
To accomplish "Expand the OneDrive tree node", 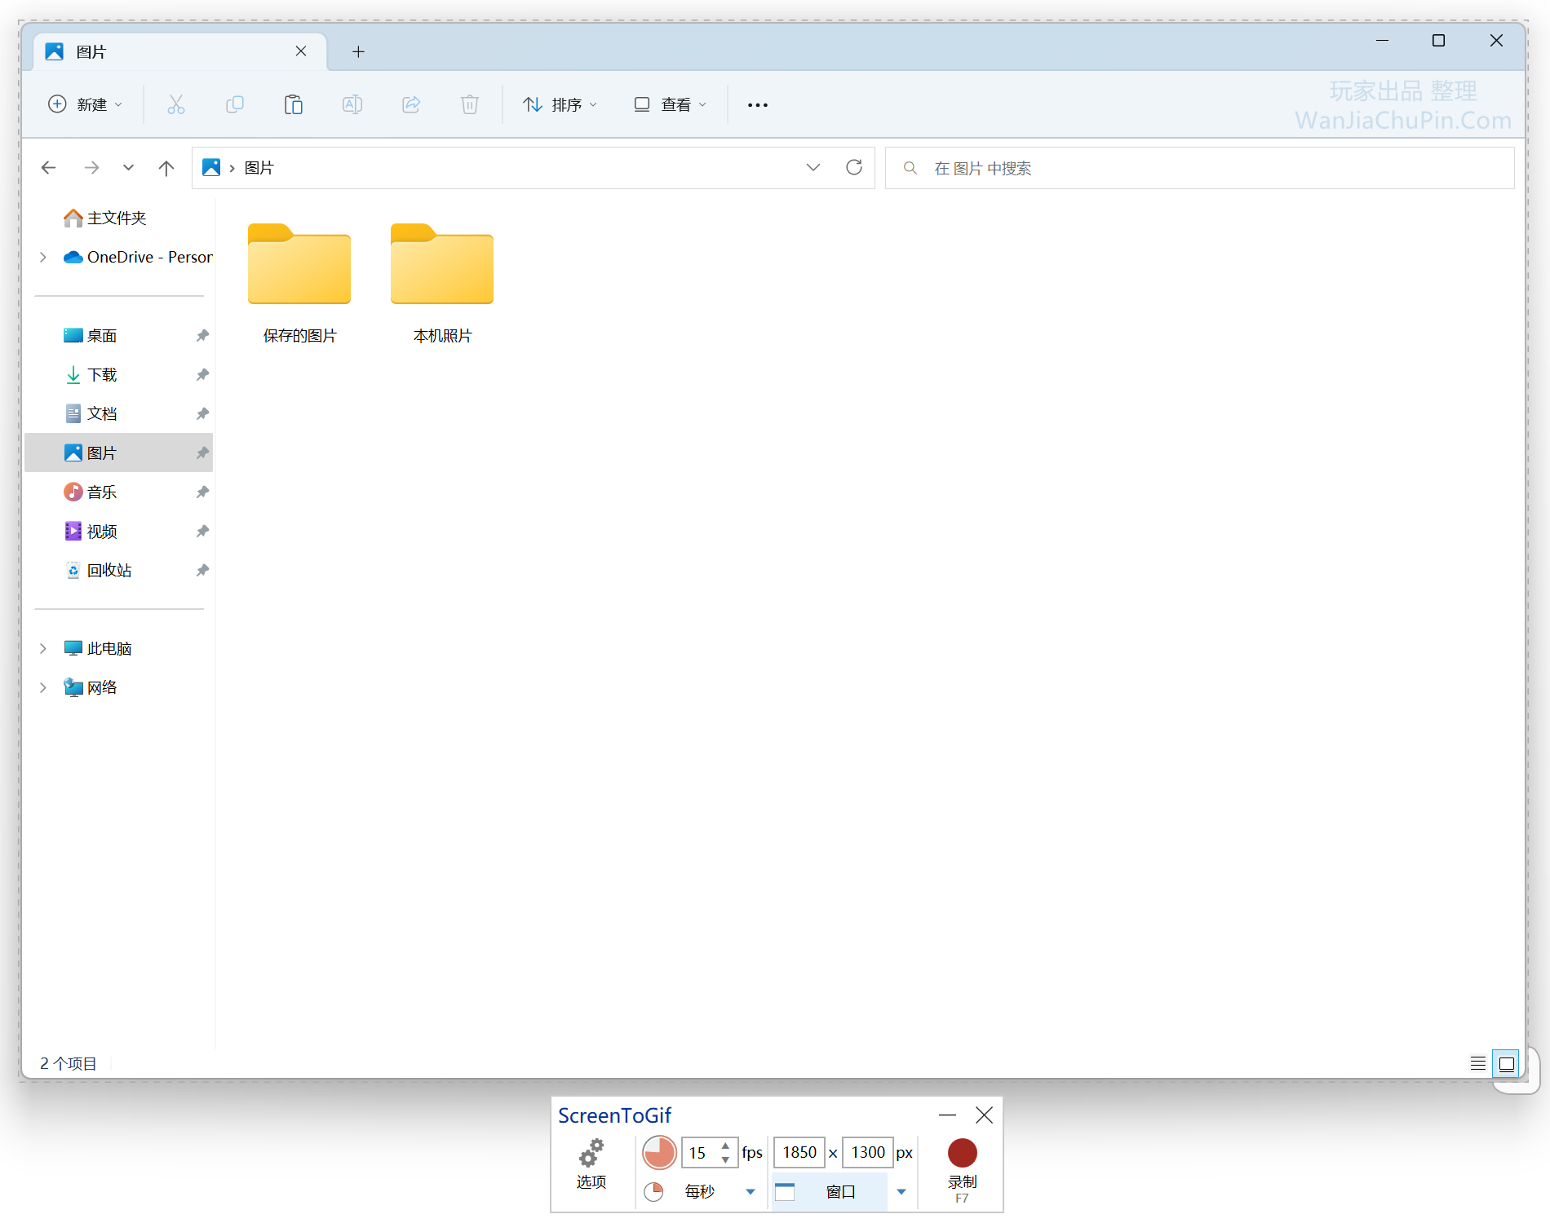I will coord(43,257).
